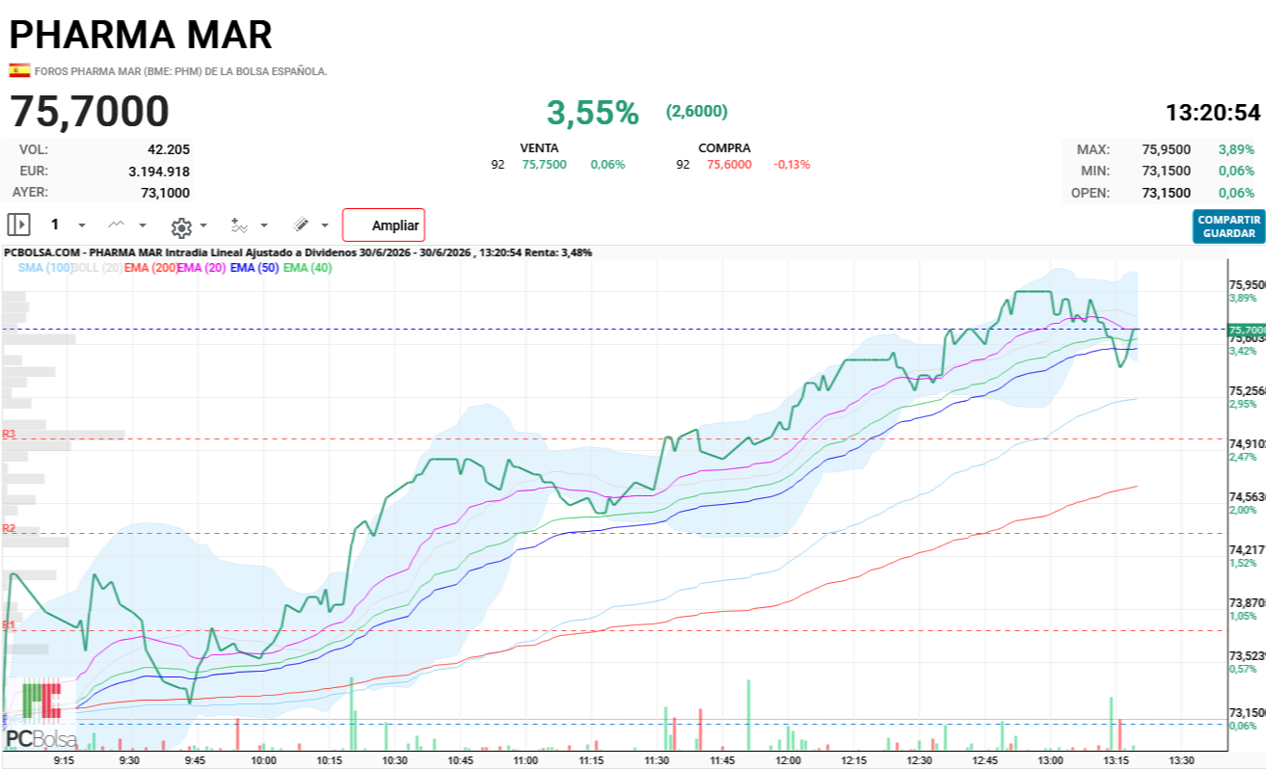Viewport: 1266px width, 769px height.
Task: Click the 13:30 time axis label
Action: tap(1181, 760)
